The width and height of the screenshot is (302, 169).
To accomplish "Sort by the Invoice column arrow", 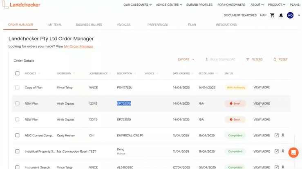I will (x=157, y=73).
